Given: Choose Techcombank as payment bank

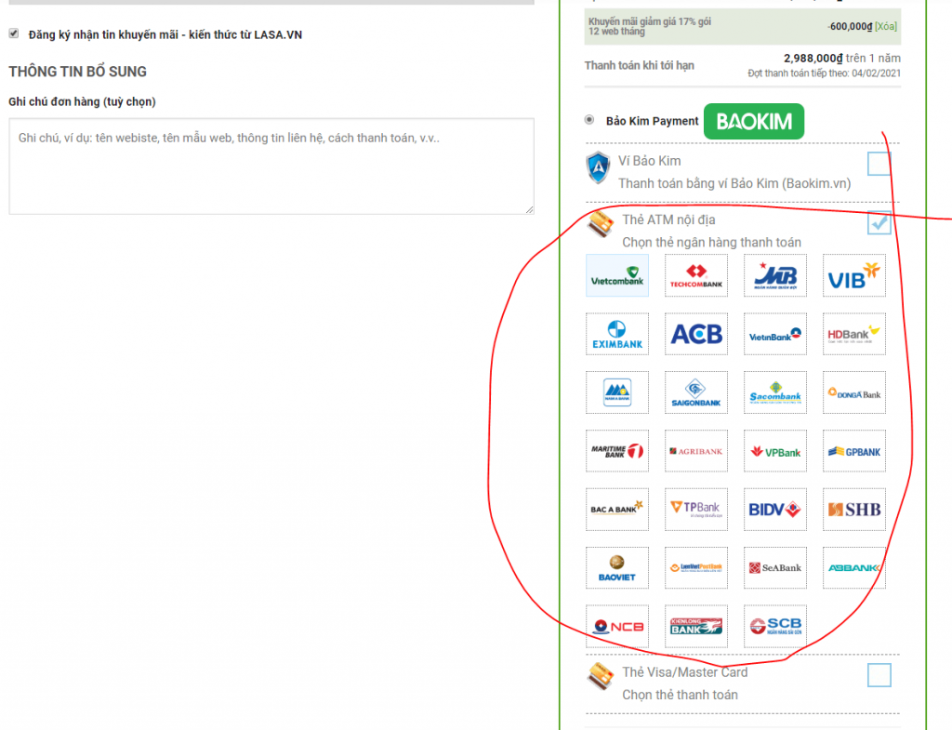Looking at the screenshot, I should pyautogui.click(x=695, y=275).
